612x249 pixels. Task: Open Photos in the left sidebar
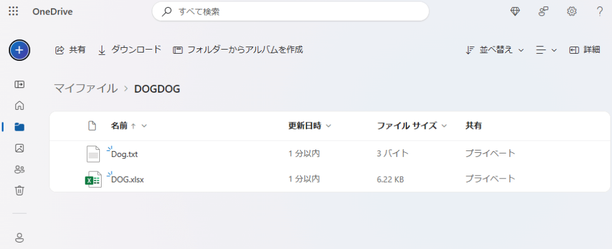click(x=19, y=148)
